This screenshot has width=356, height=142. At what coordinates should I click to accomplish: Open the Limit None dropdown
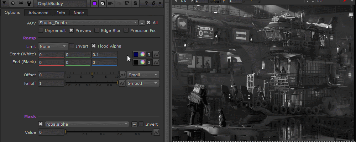click(53, 47)
